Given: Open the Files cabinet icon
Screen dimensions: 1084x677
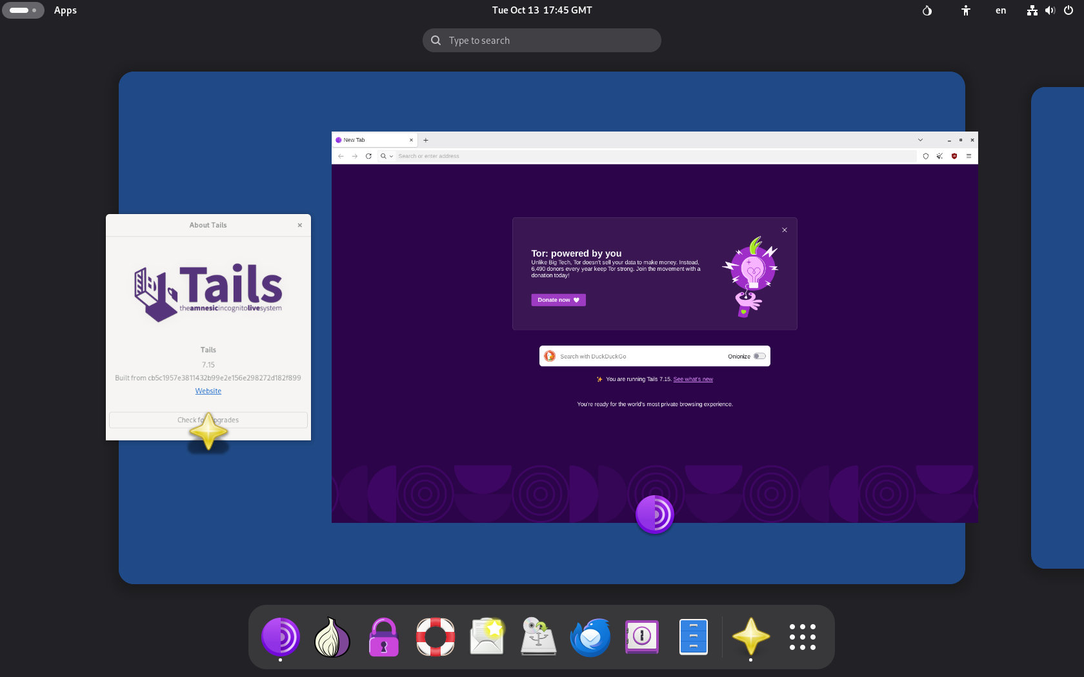Looking at the screenshot, I should (694, 637).
